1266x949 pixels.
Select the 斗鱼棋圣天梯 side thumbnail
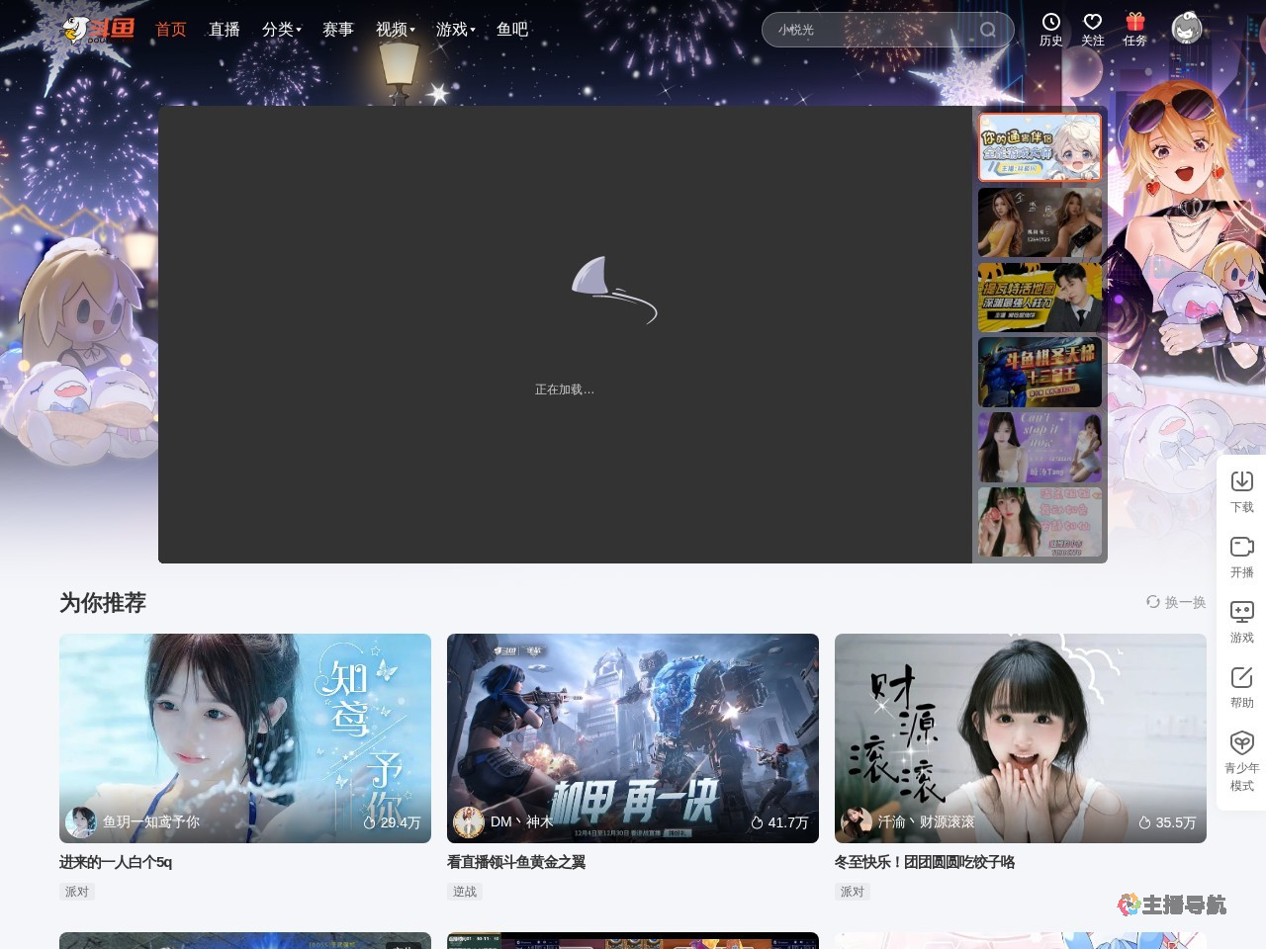click(x=1040, y=373)
